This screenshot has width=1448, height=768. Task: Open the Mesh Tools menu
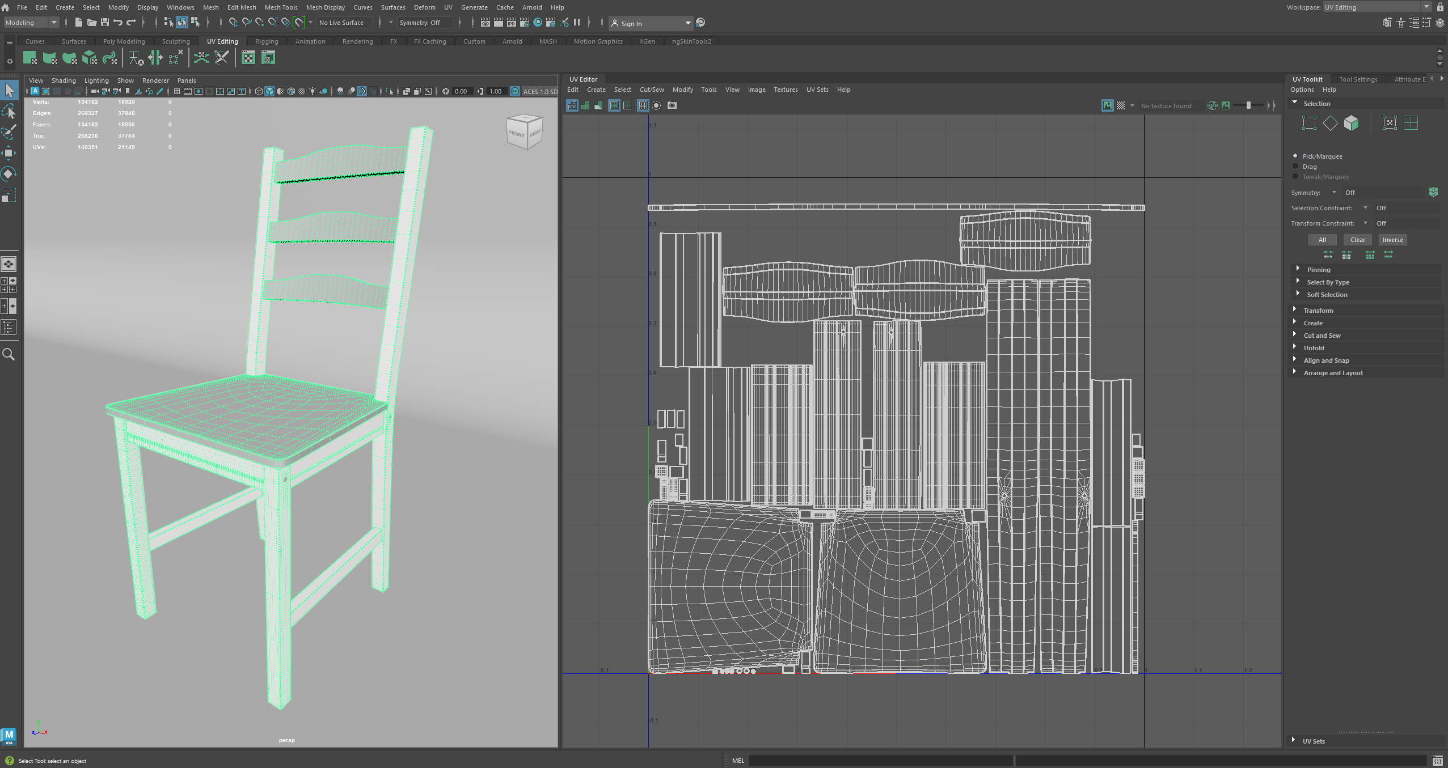click(x=281, y=7)
